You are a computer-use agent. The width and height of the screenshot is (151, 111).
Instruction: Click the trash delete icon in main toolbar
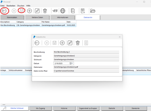45,11
